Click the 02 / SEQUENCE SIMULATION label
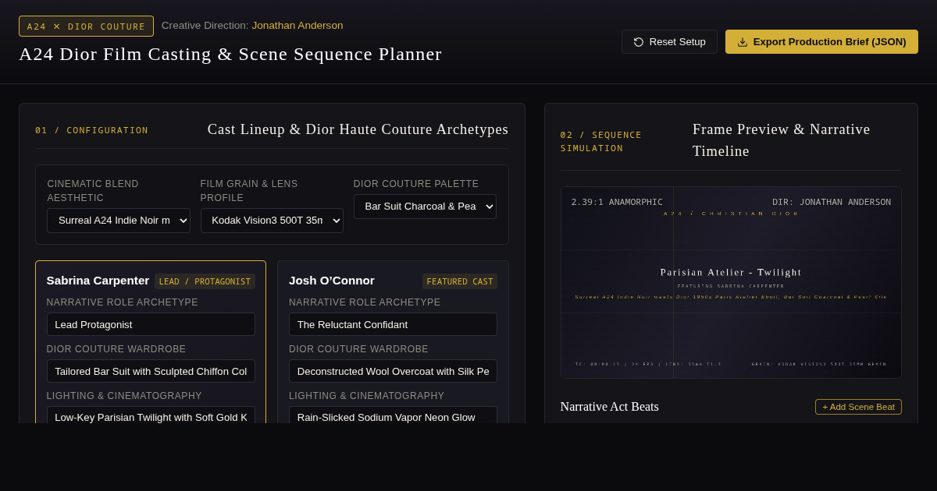The height and width of the screenshot is (491, 937). (601, 142)
